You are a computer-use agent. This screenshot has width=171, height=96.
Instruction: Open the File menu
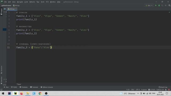5,2
